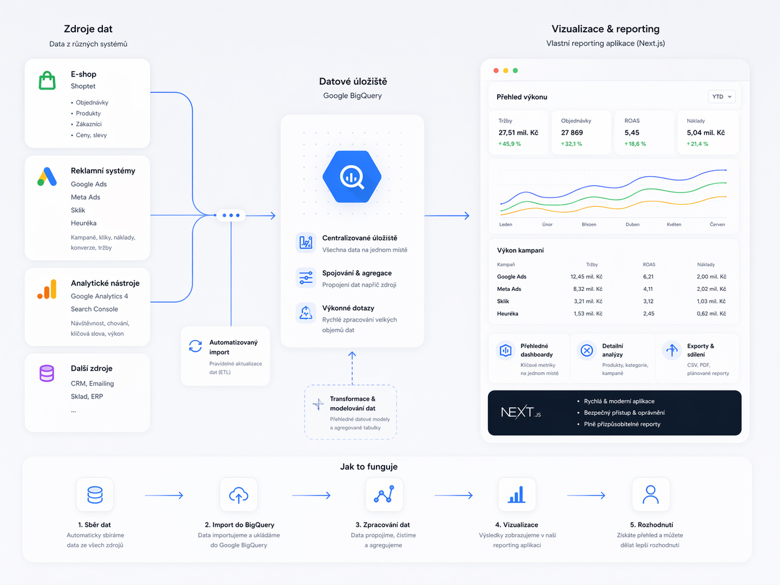Select the graph icon above 3. Zpracování dat

(x=384, y=495)
